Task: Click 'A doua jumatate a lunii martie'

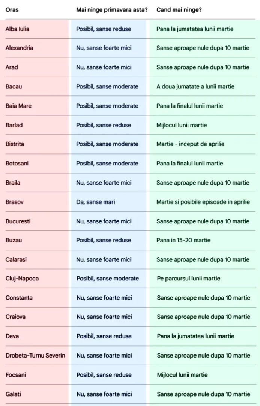Action: point(195,86)
